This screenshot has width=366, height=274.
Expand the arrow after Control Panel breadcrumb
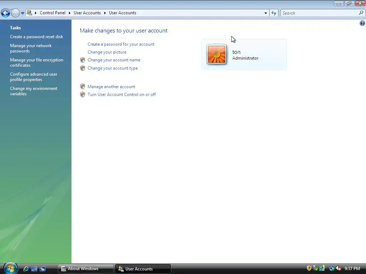[70, 13]
